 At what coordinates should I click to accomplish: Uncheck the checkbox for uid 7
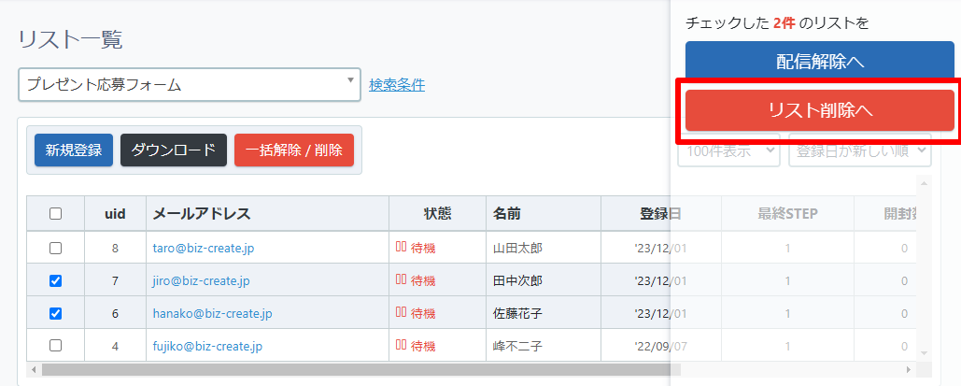pos(55,280)
